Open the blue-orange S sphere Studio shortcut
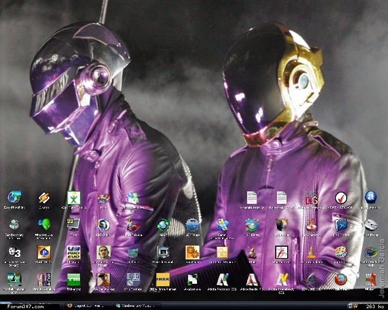The height and width of the screenshot is (310, 388). [103, 225]
